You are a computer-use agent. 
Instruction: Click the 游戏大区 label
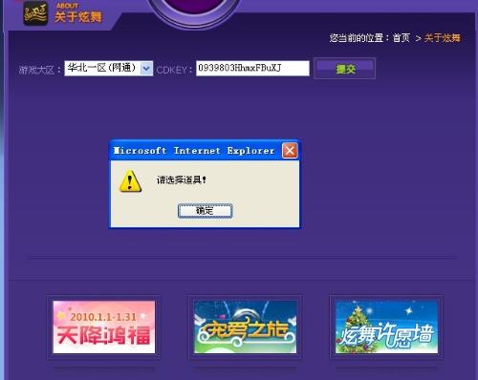click(39, 70)
